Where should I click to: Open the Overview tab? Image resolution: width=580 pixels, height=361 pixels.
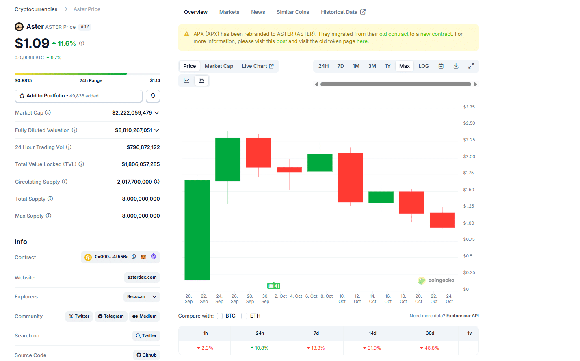(x=196, y=12)
